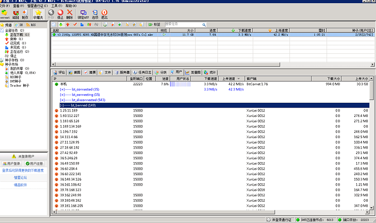Switch to the 统计 statistics tab
Viewport: 376px width, 223px height.
pyautogui.click(x=210, y=72)
